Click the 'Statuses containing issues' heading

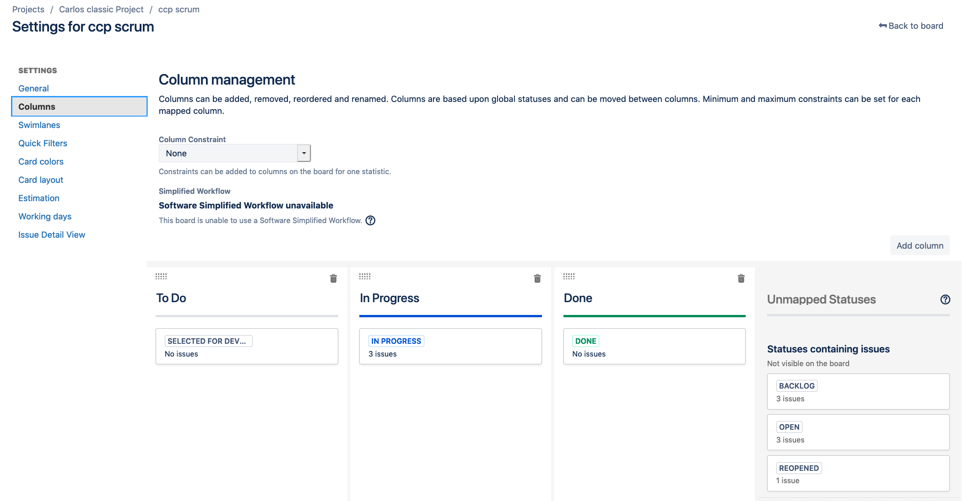click(829, 349)
